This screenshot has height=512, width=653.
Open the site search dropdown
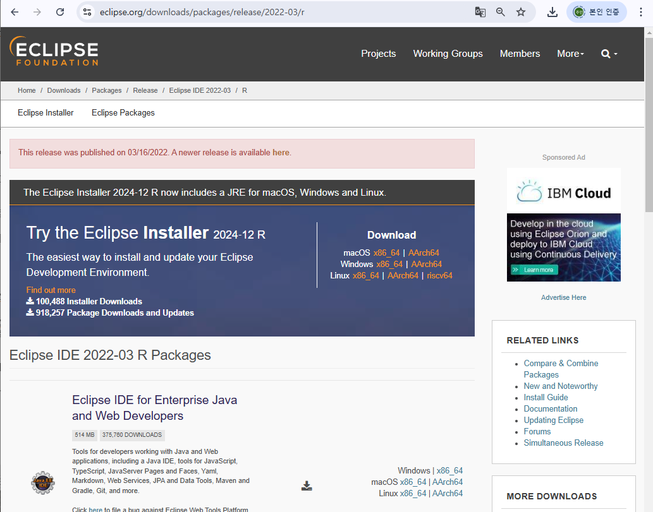tap(609, 54)
